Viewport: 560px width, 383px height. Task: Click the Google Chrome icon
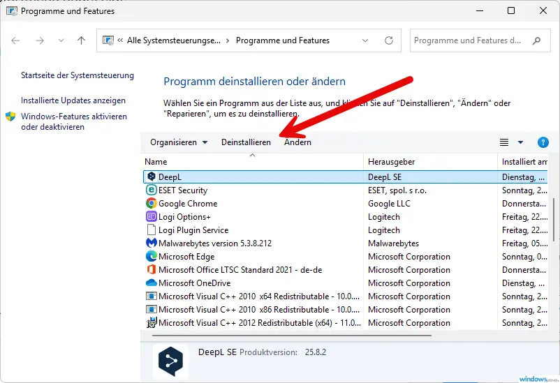(x=152, y=203)
